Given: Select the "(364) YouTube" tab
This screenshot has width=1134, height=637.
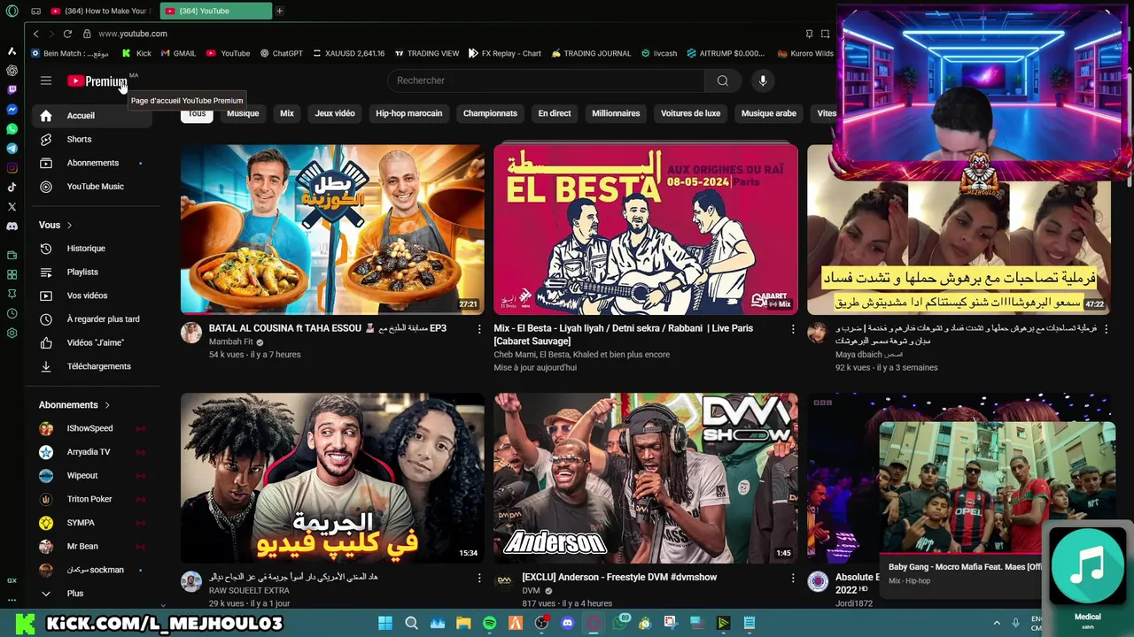Looking at the screenshot, I should point(216,11).
